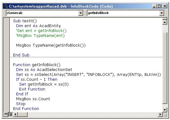
Task: Click the commented 'Set ent = getInfoBlock()' line
Action: [41, 31]
